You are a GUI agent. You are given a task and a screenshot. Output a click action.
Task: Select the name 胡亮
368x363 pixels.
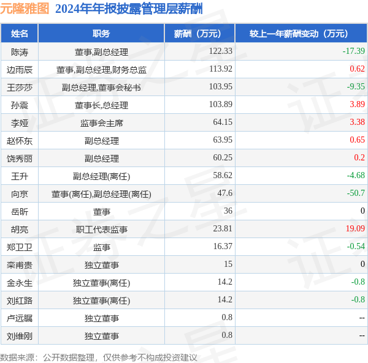click(20, 230)
